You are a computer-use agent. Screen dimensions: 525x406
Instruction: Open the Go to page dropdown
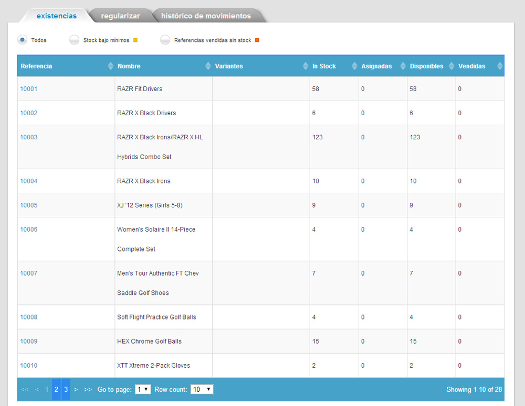143,389
